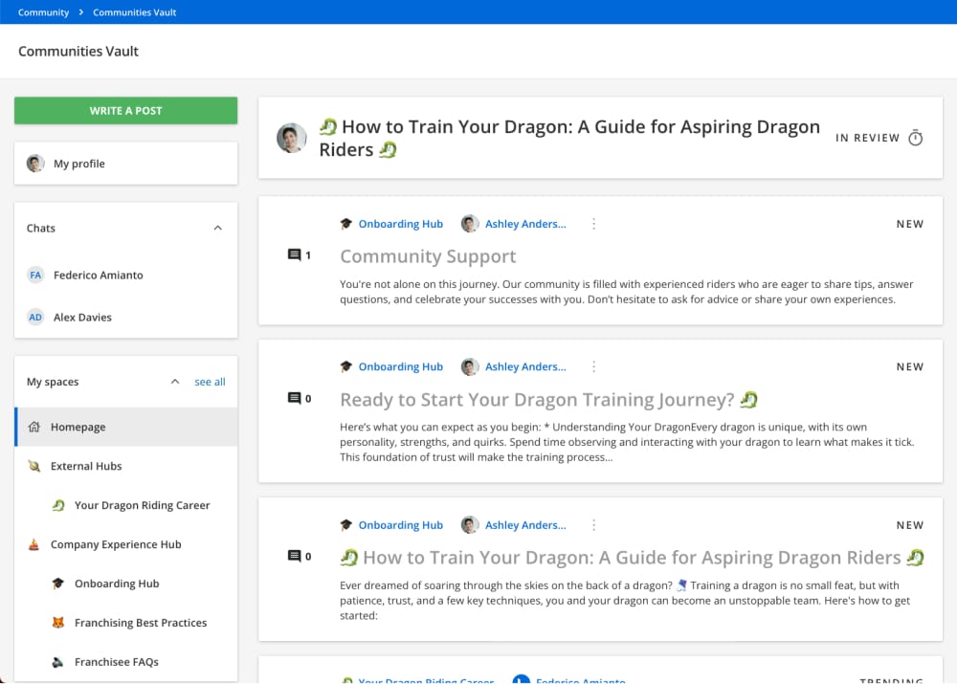Click the Homepage house icon in sidebar

click(34, 427)
